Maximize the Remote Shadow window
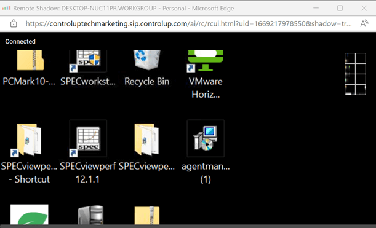The height and width of the screenshot is (228, 376). pos(340,8)
